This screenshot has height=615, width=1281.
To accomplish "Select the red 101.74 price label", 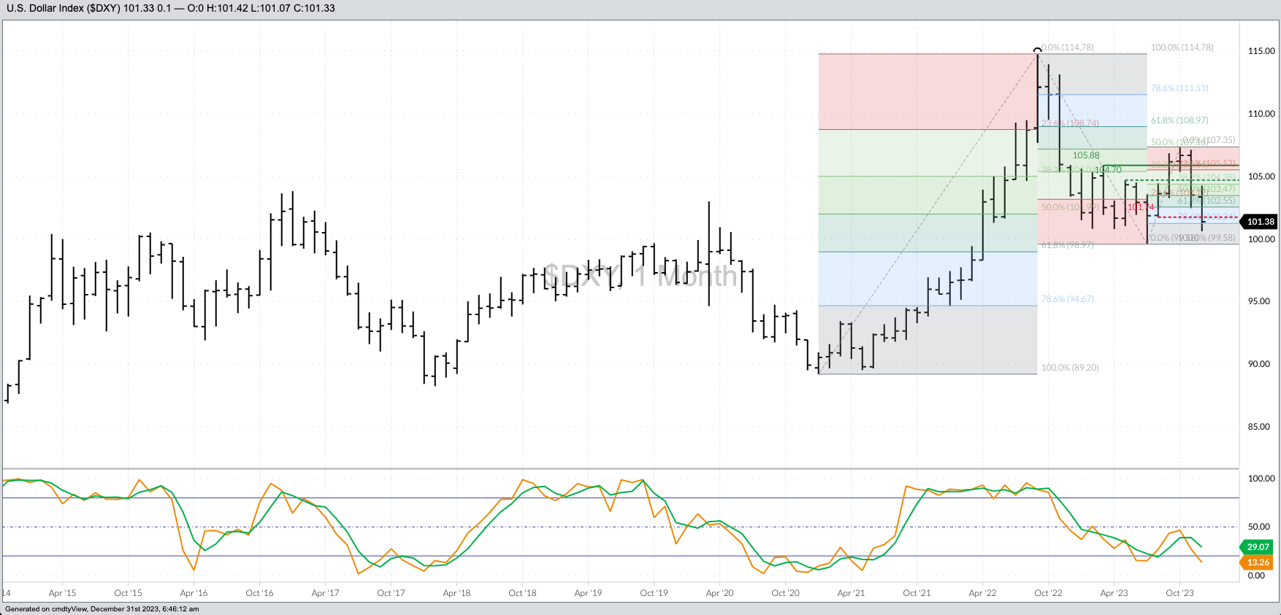I will [x=1141, y=207].
